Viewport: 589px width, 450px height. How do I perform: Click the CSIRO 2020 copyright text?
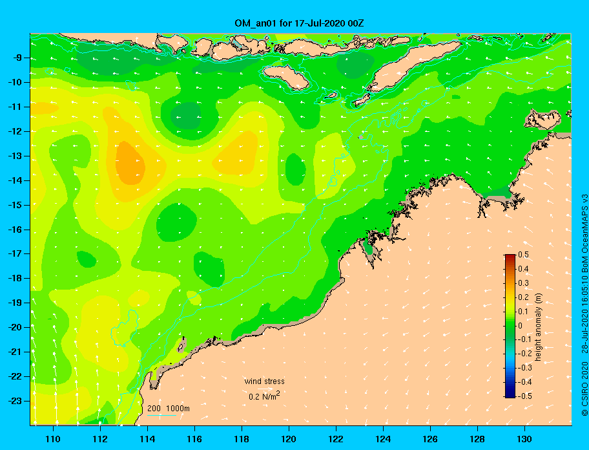tap(584, 389)
